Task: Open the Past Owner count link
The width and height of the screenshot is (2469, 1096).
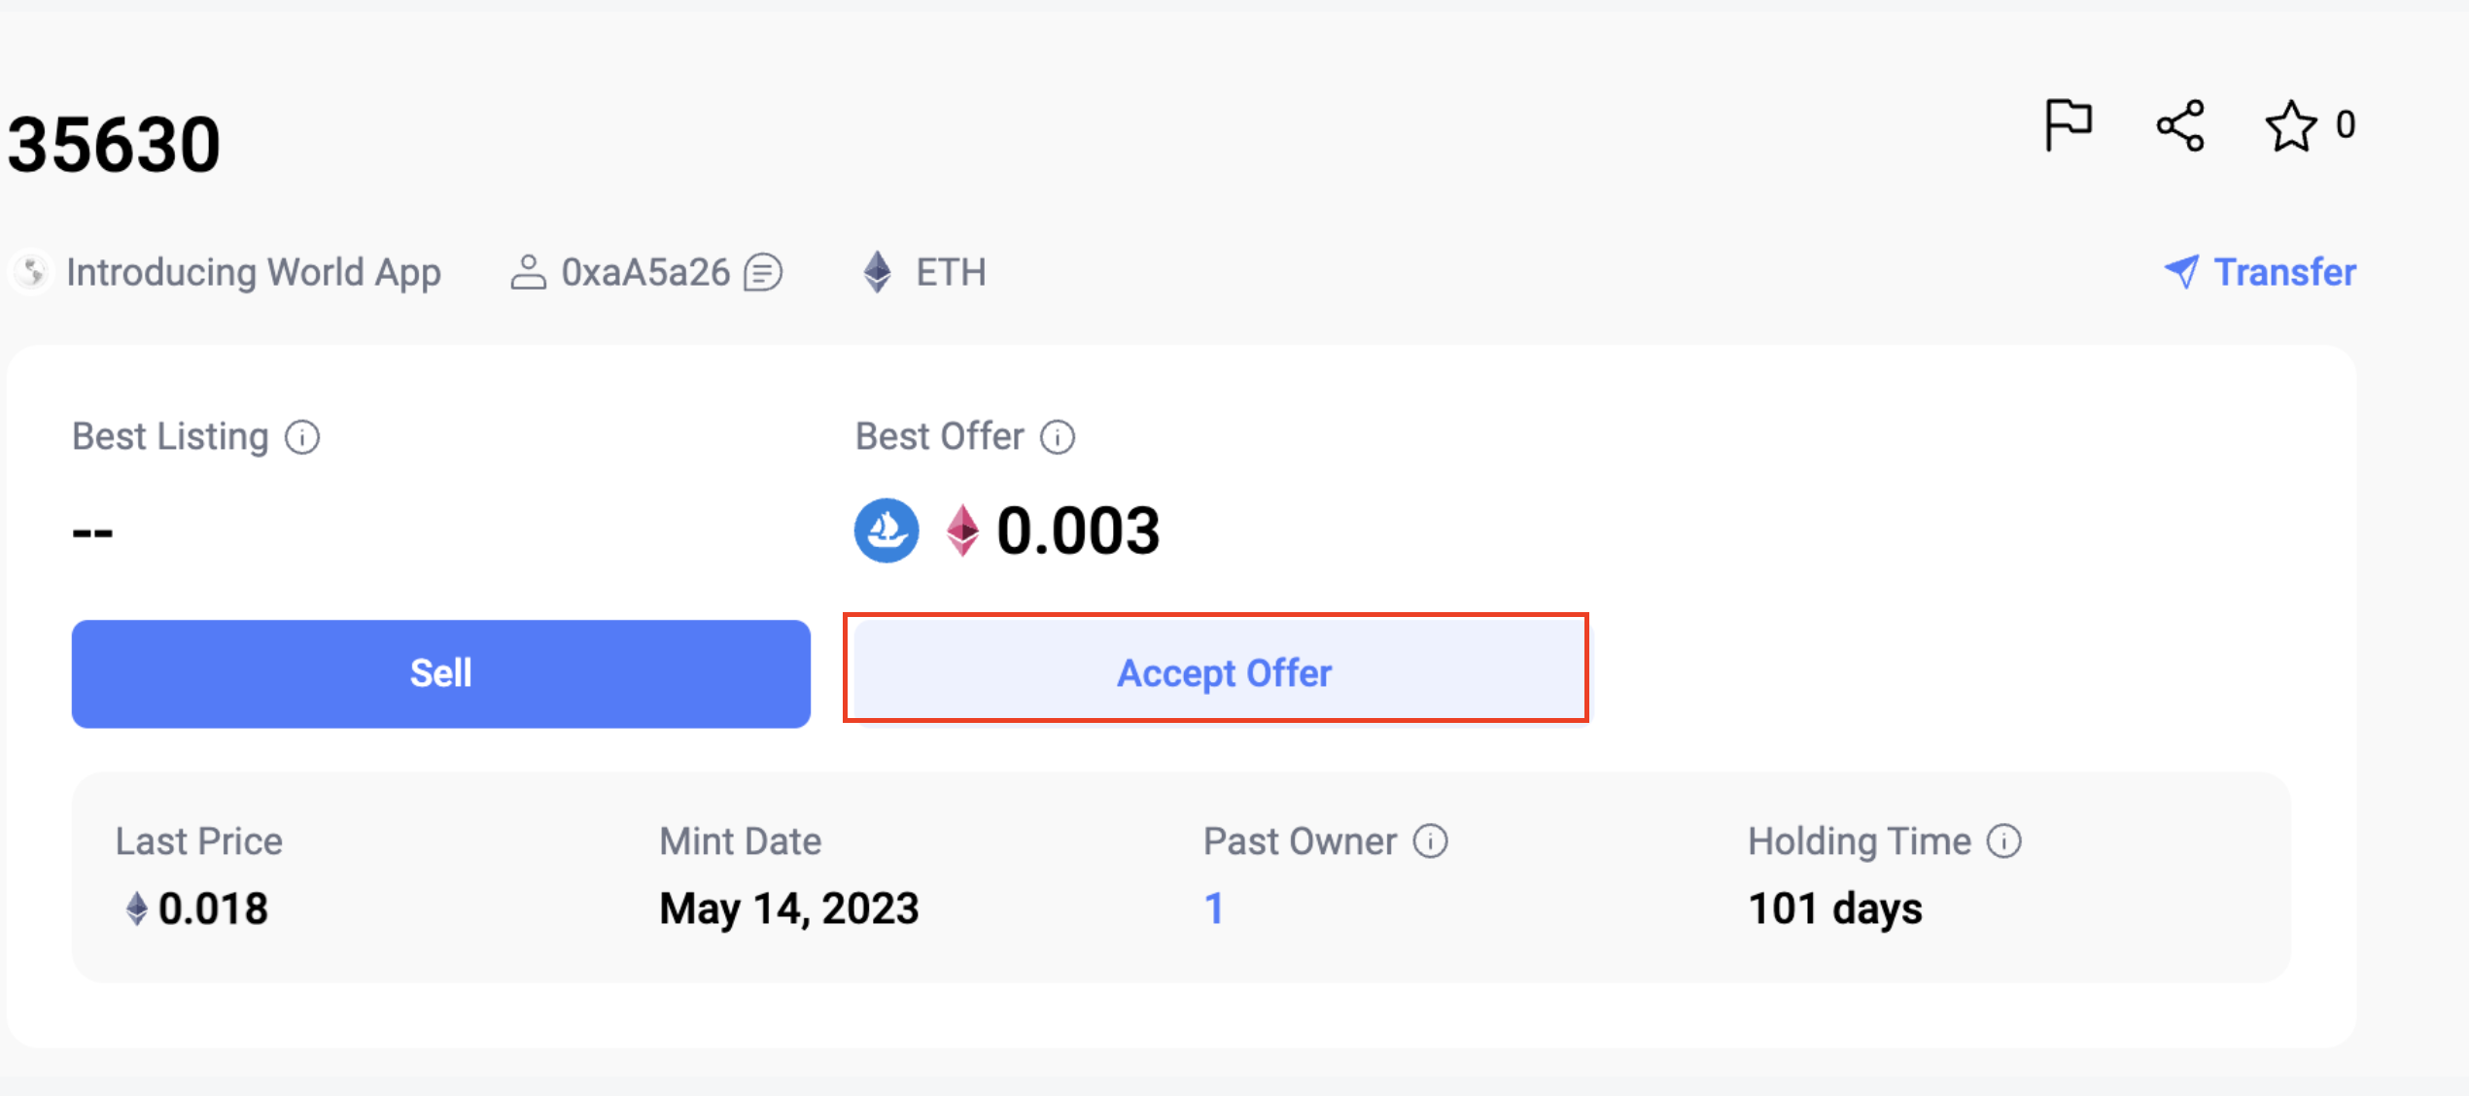Action: pos(1213,908)
